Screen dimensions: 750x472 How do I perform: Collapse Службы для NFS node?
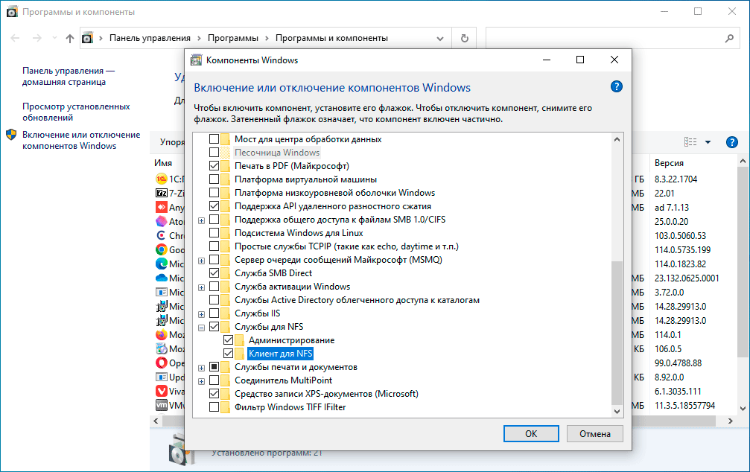201,328
